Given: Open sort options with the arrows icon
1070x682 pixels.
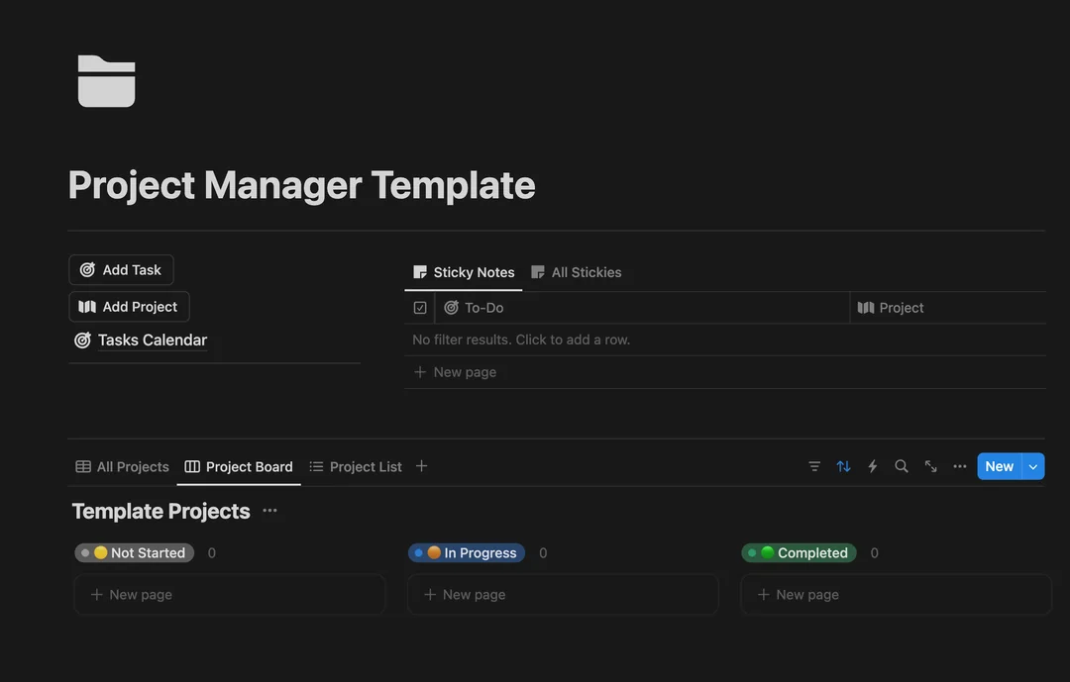Looking at the screenshot, I should tap(843, 466).
